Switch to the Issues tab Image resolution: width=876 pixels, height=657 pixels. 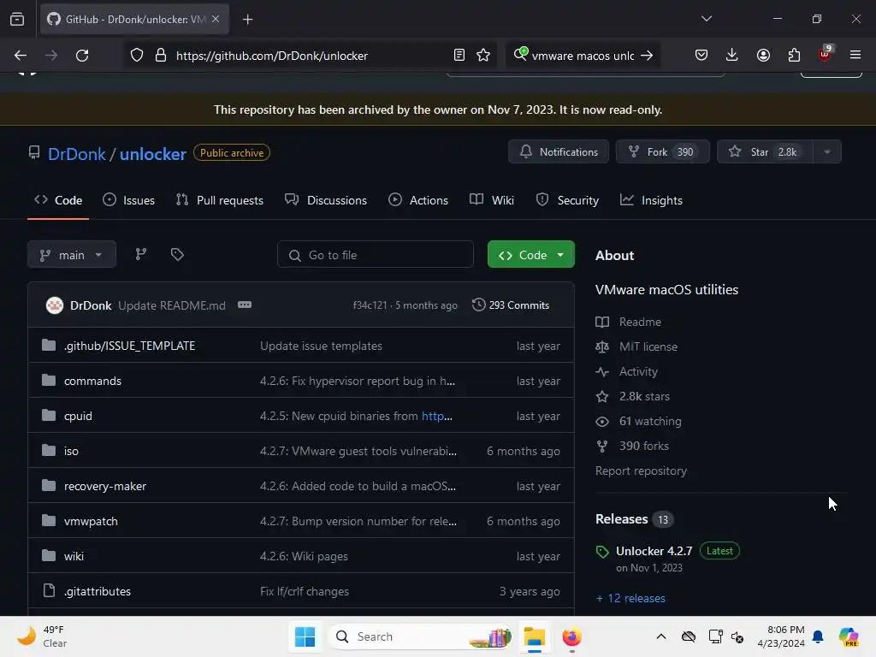(x=129, y=200)
